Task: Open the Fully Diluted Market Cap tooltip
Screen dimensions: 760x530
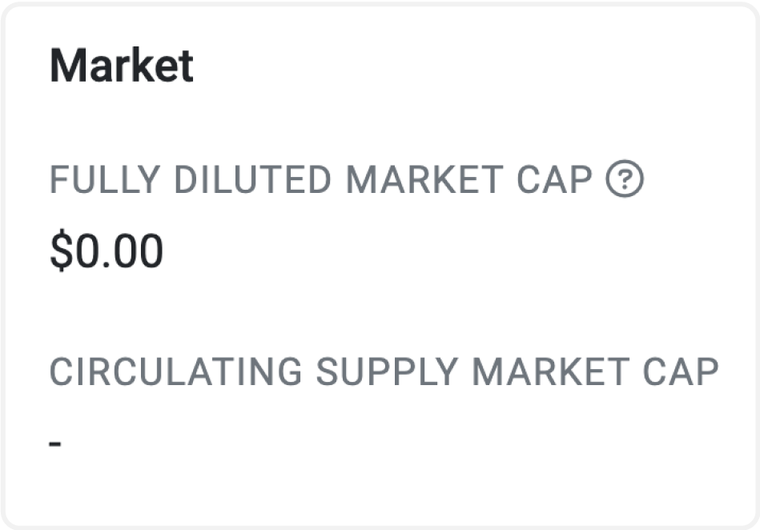Action: 625,179
